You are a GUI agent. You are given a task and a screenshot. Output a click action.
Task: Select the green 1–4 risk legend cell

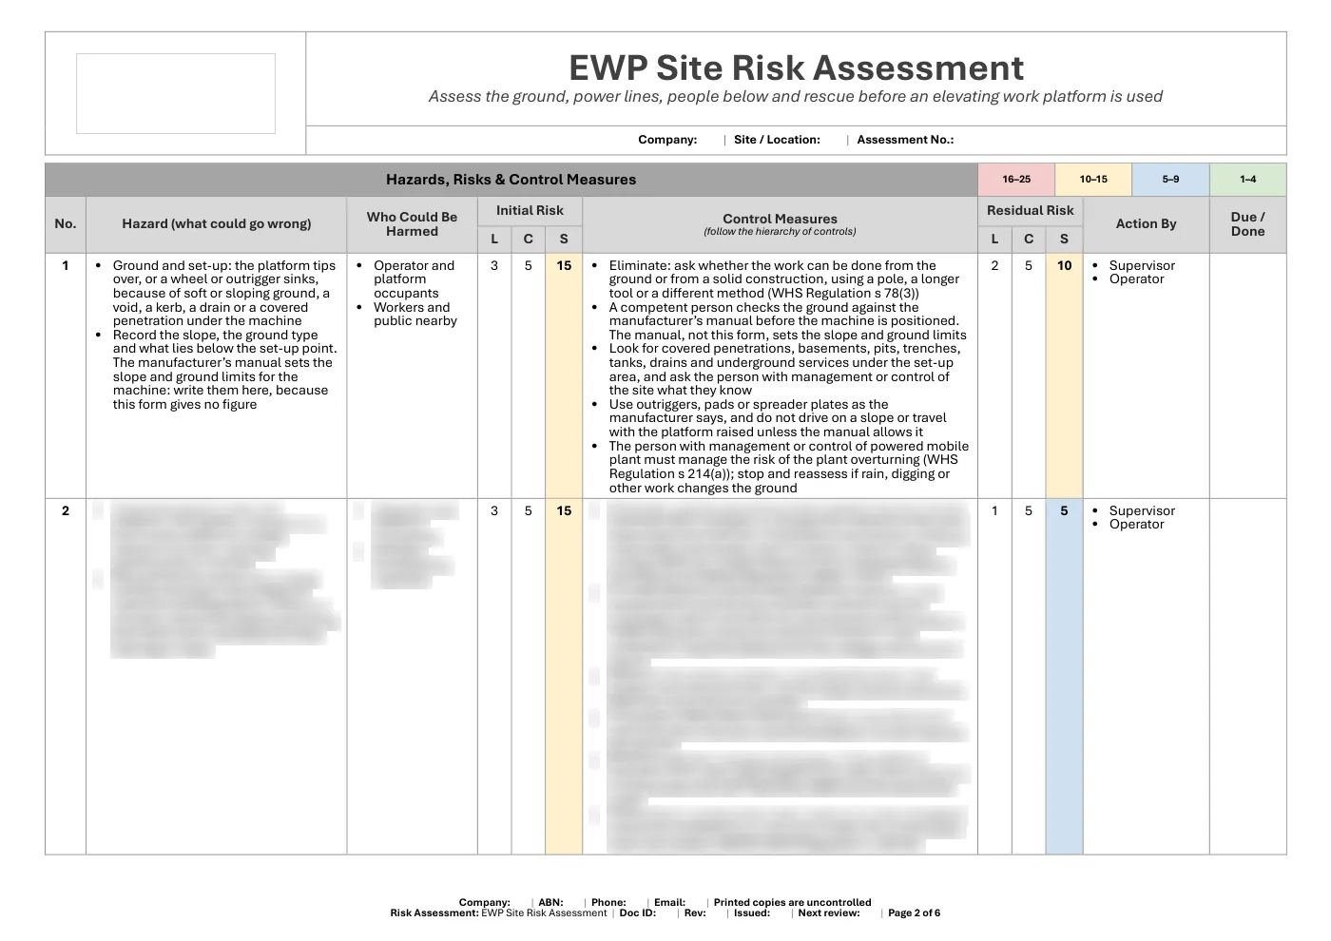pos(1247,180)
